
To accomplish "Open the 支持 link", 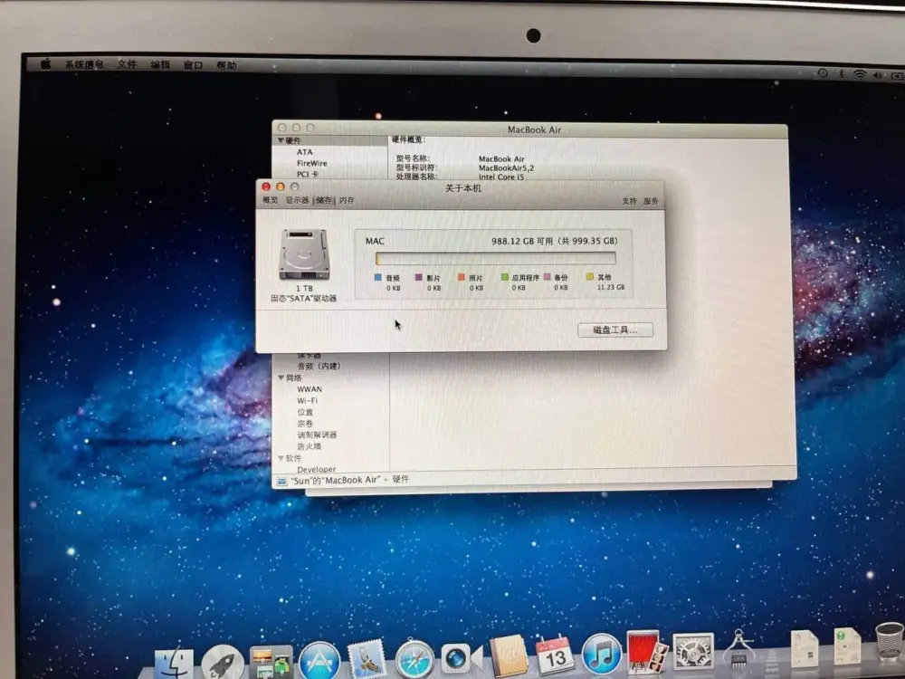I will 629,201.
